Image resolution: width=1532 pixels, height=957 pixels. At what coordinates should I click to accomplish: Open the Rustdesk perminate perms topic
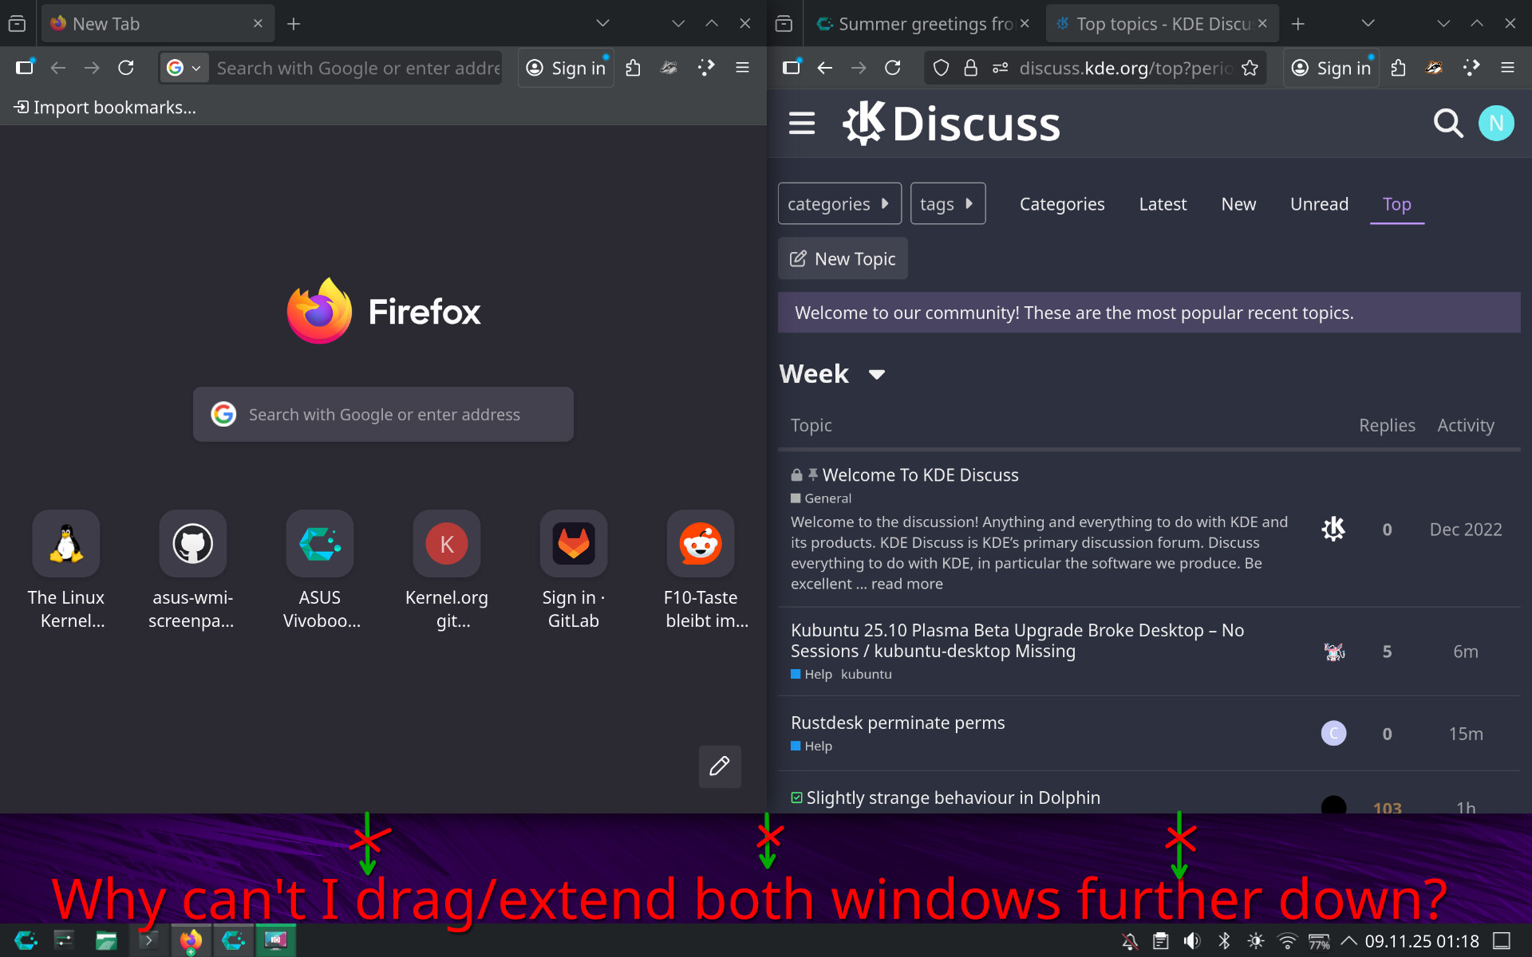[x=897, y=723]
